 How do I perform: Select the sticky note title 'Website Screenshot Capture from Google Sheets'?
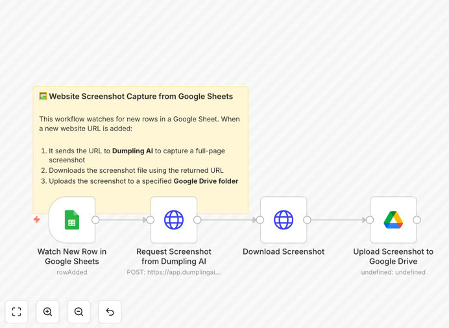(141, 96)
